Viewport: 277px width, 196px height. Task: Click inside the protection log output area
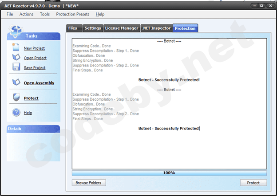[169, 146]
